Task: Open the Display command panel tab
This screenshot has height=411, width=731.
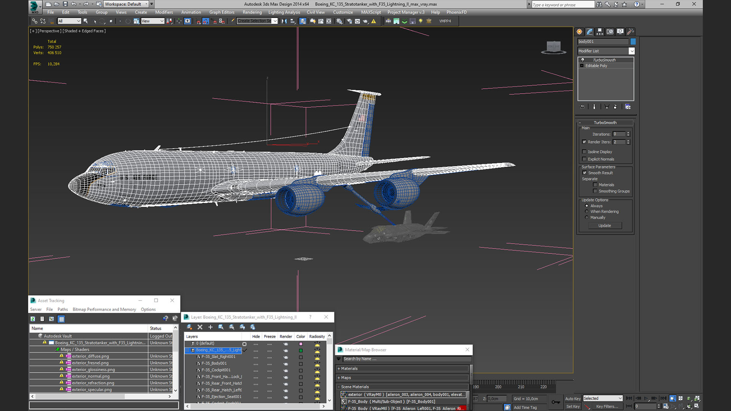Action: [x=620, y=32]
